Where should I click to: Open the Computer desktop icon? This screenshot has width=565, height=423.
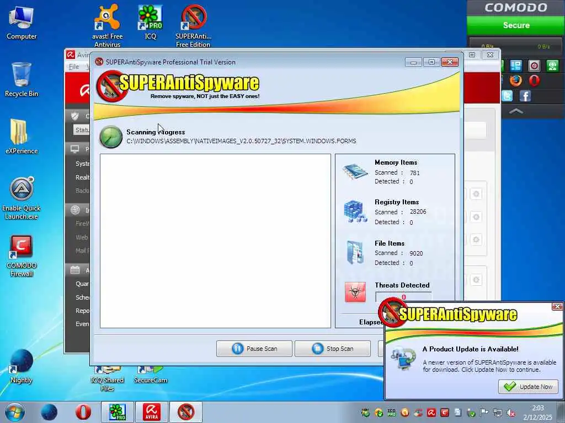pyautogui.click(x=22, y=23)
